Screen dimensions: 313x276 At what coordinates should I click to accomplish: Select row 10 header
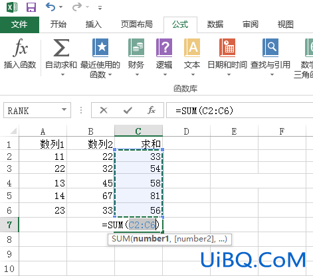tap(9, 269)
